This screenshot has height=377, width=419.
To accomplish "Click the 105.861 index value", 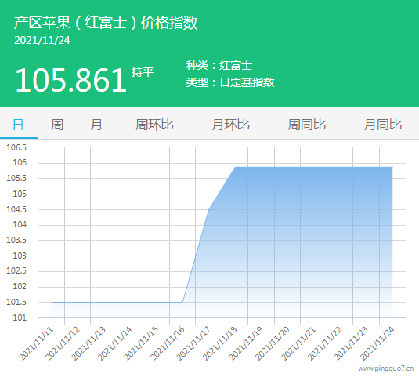I will [x=70, y=80].
